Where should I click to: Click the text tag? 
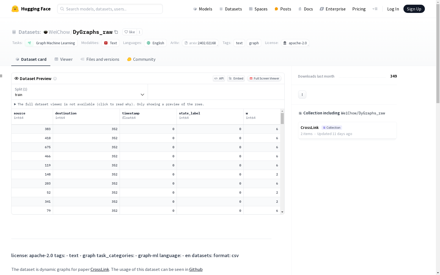click(239, 43)
